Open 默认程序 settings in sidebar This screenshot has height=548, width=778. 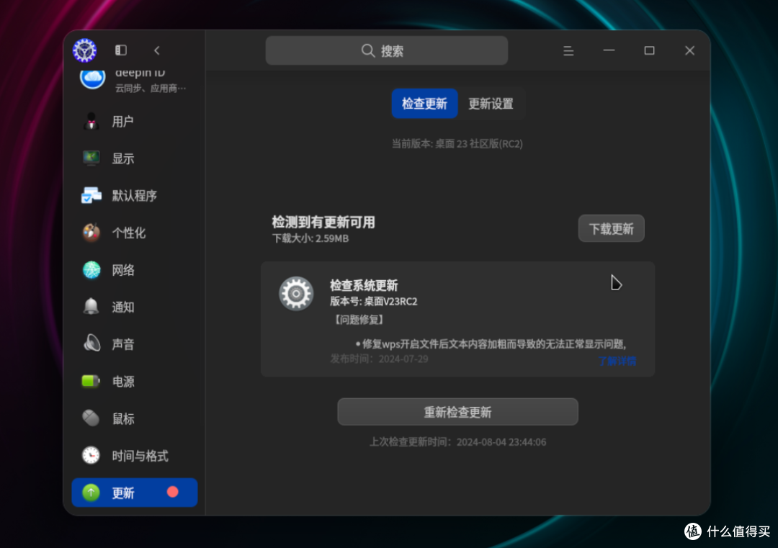coord(135,195)
